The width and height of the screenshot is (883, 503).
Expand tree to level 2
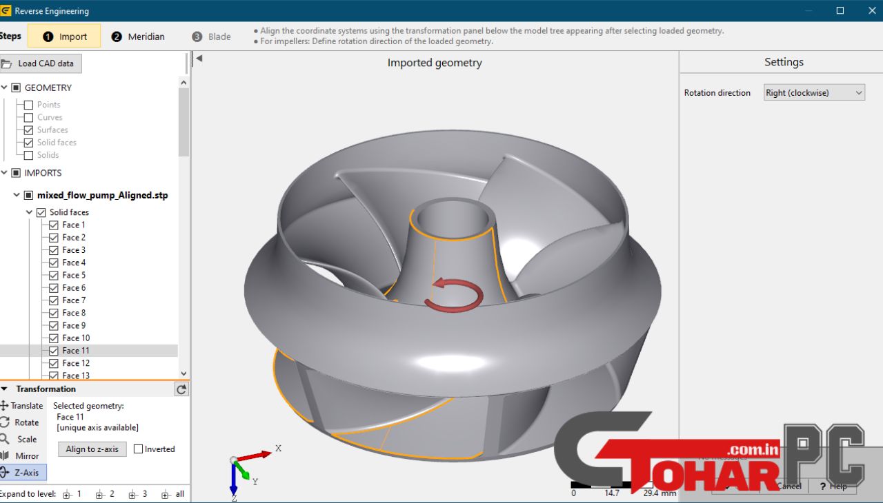tap(106, 494)
